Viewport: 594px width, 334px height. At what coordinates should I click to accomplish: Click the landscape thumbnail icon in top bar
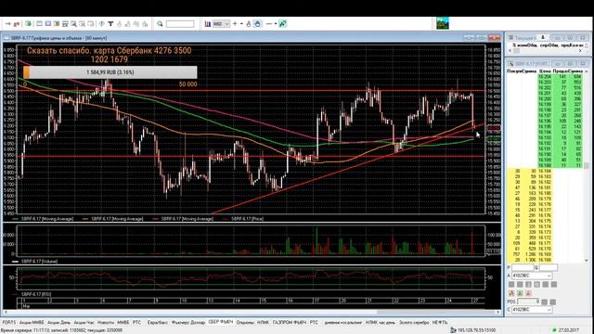point(442,23)
